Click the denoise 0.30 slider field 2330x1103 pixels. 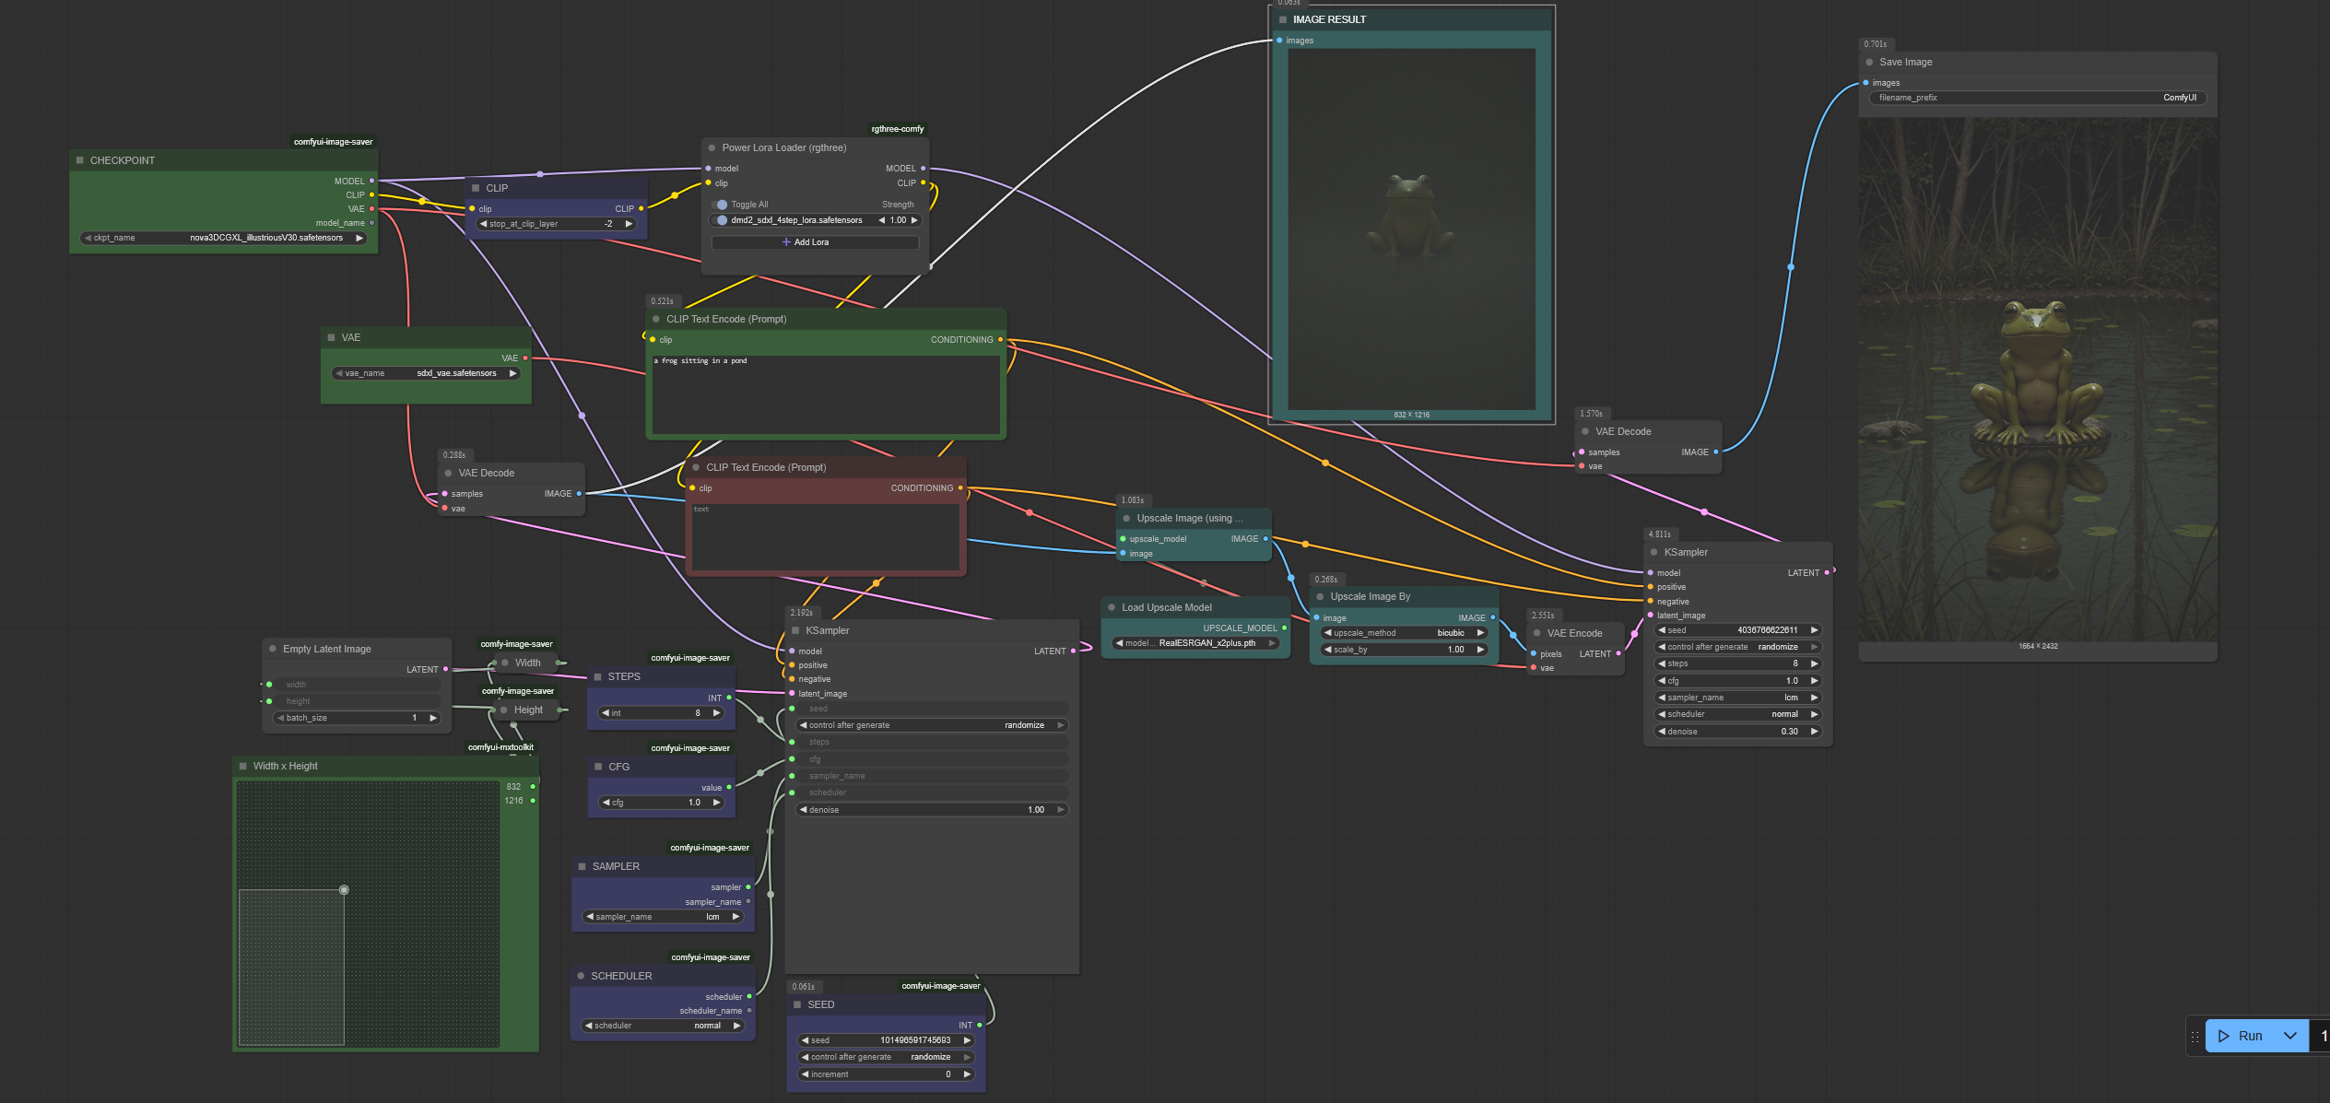[1737, 732]
